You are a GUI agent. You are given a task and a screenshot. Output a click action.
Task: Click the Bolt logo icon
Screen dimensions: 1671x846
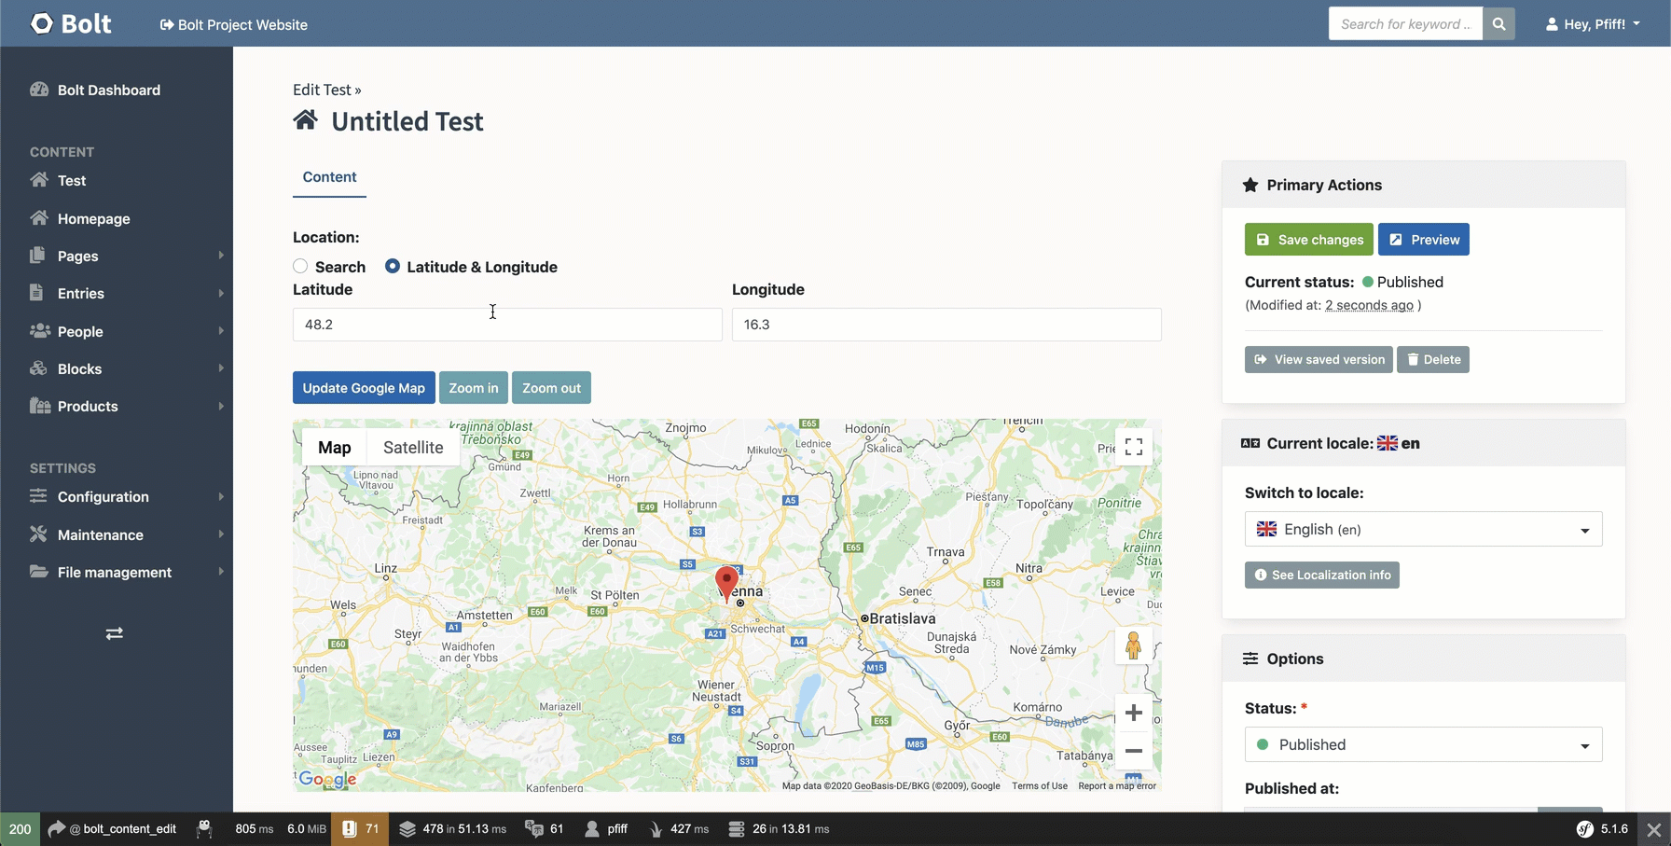point(42,23)
